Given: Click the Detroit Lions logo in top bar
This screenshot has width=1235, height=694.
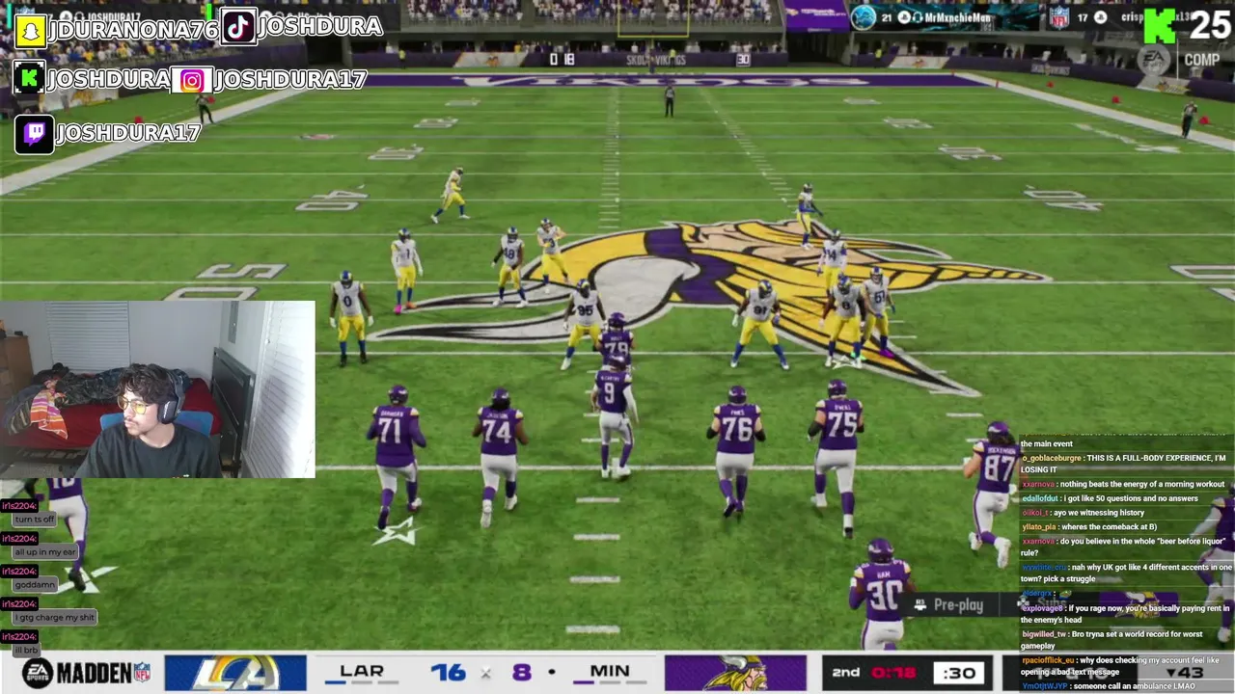Looking at the screenshot, I should pyautogui.click(x=864, y=17).
